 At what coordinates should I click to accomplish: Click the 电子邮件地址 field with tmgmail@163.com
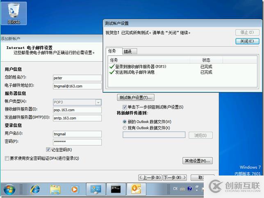tap(77, 86)
